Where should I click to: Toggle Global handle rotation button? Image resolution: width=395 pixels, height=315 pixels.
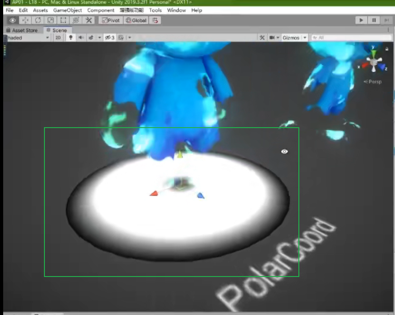[x=136, y=20]
